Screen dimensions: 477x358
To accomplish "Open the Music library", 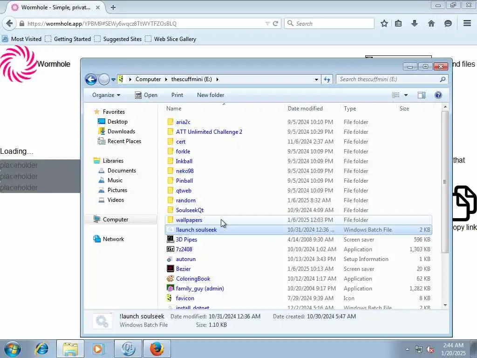I will coord(110,180).
